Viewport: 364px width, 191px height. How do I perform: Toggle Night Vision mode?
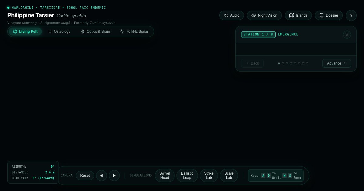click(264, 15)
